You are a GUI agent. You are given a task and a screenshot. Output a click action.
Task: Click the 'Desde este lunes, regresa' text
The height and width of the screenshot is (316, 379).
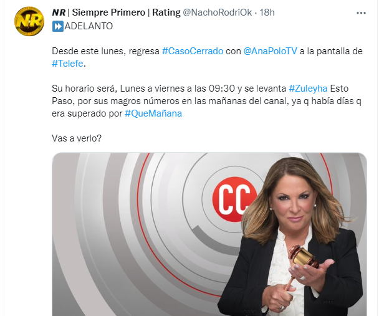(x=105, y=51)
